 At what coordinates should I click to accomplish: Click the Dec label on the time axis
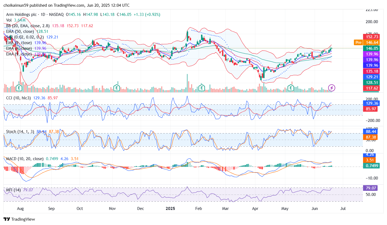(140, 209)
